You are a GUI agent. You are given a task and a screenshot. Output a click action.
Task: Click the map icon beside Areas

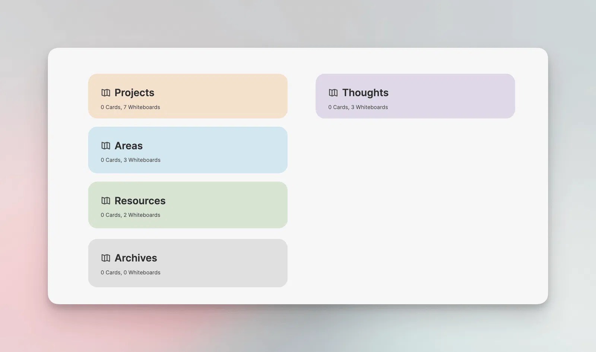click(106, 146)
